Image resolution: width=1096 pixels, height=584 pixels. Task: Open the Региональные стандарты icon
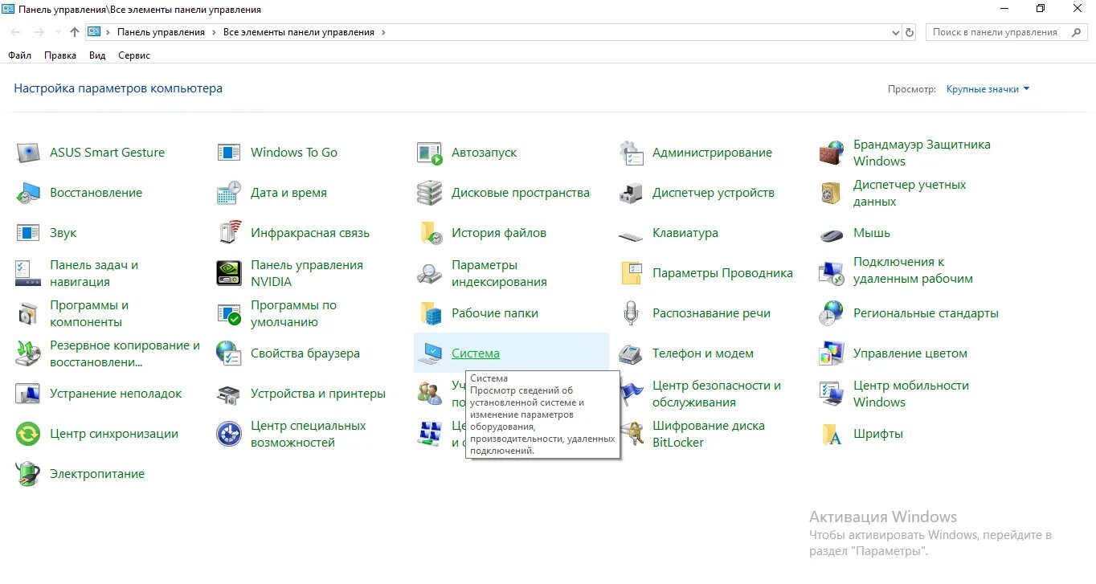(832, 313)
